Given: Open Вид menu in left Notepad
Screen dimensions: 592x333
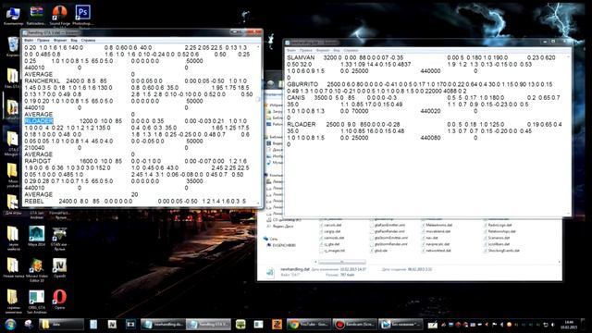Looking at the screenshot, I should pos(74,40).
